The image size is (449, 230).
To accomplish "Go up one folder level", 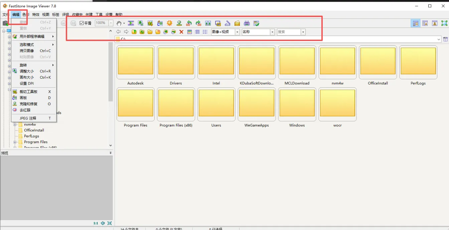I will (134, 32).
